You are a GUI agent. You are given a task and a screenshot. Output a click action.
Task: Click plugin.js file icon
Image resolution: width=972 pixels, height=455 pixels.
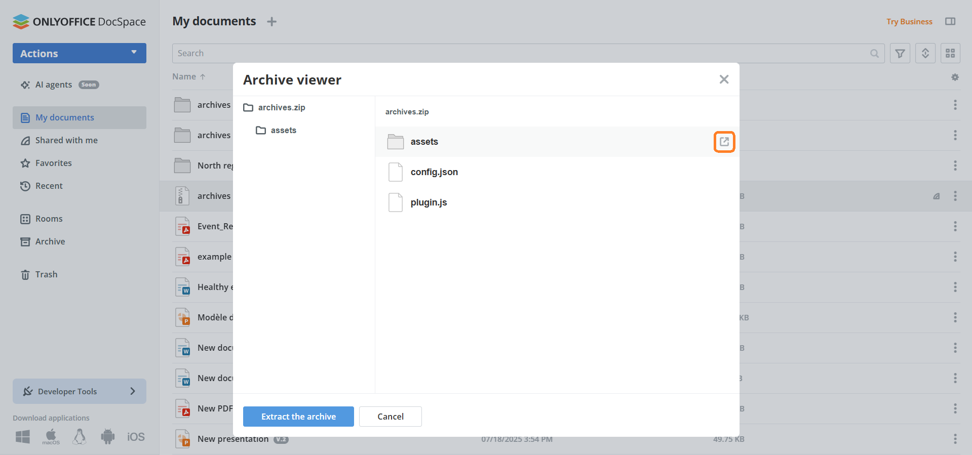click(396, 202)
